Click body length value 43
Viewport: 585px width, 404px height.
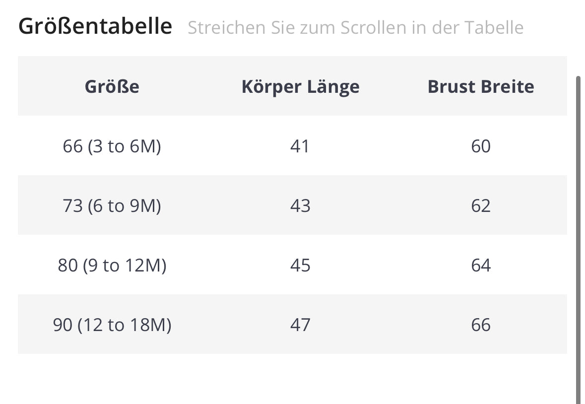click(x=300, y=205)
